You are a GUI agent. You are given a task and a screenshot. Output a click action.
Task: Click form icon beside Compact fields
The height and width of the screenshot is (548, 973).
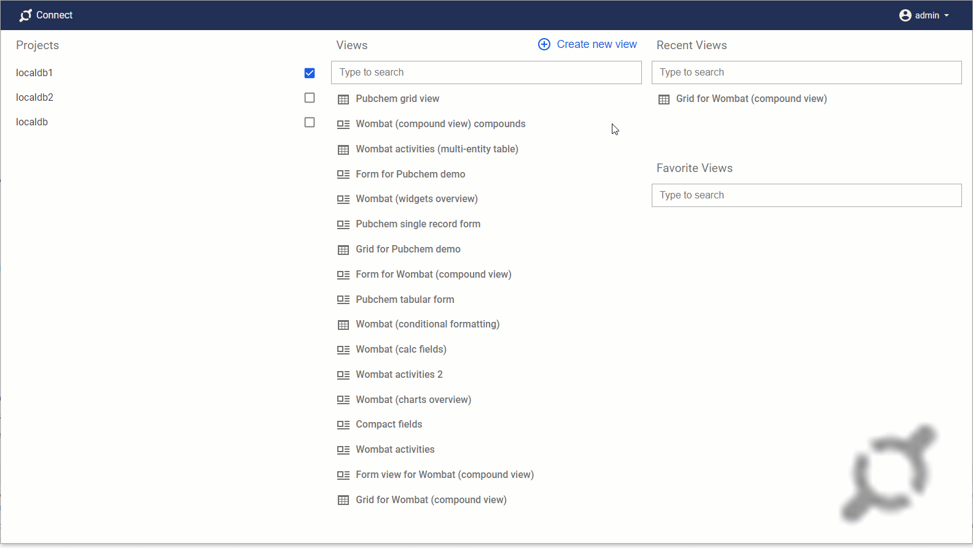pyautogui.click(x=343, y=425)
